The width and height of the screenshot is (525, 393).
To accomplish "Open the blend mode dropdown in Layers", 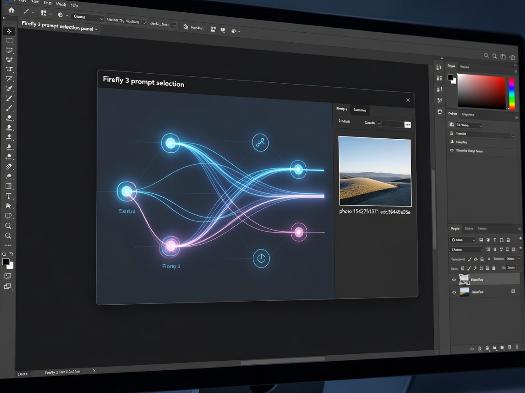I will tap(466, 249).
